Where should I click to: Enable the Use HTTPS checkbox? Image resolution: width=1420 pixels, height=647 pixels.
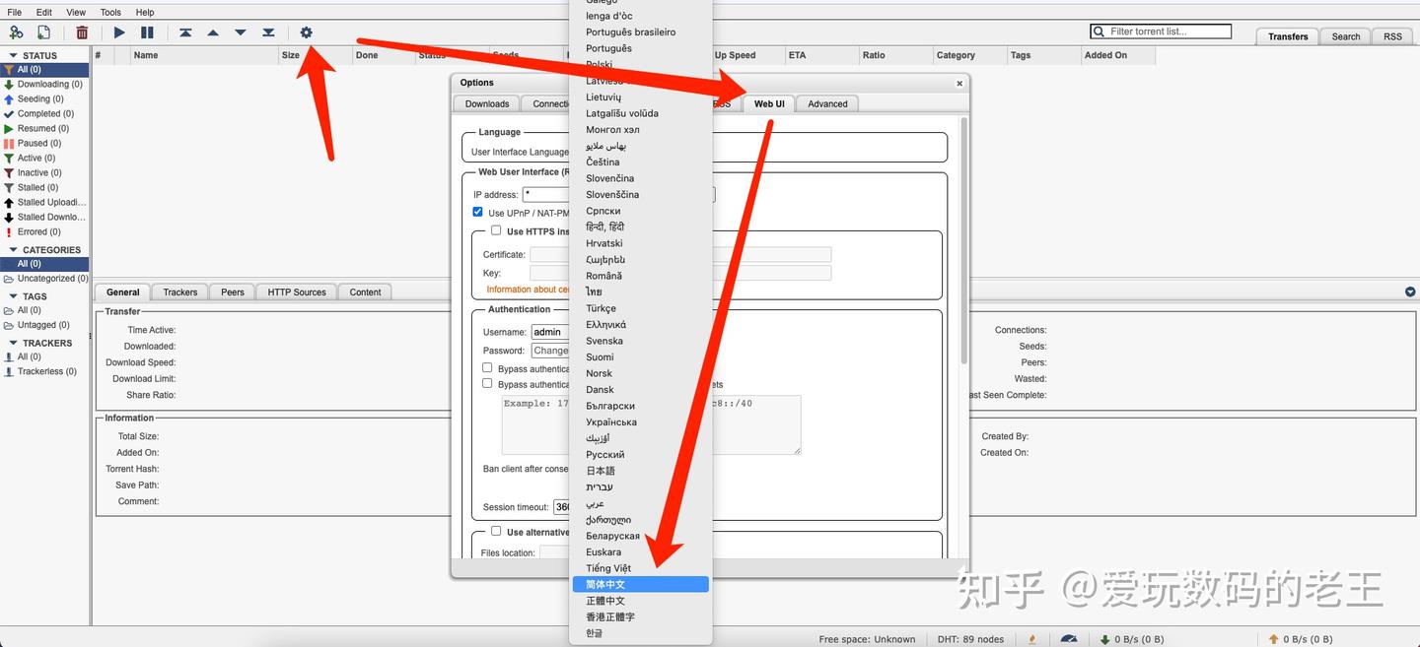point(496,230)
